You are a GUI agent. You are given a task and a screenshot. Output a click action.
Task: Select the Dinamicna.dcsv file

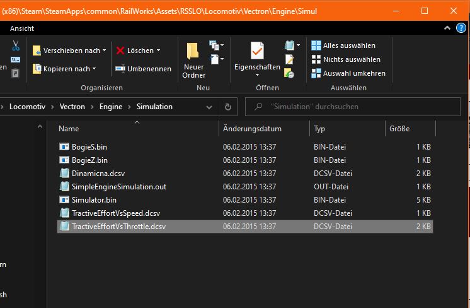(x=245, y=173)
